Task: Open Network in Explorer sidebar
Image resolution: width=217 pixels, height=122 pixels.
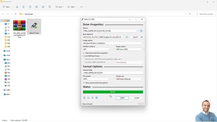Action: [x=7, y=94]
